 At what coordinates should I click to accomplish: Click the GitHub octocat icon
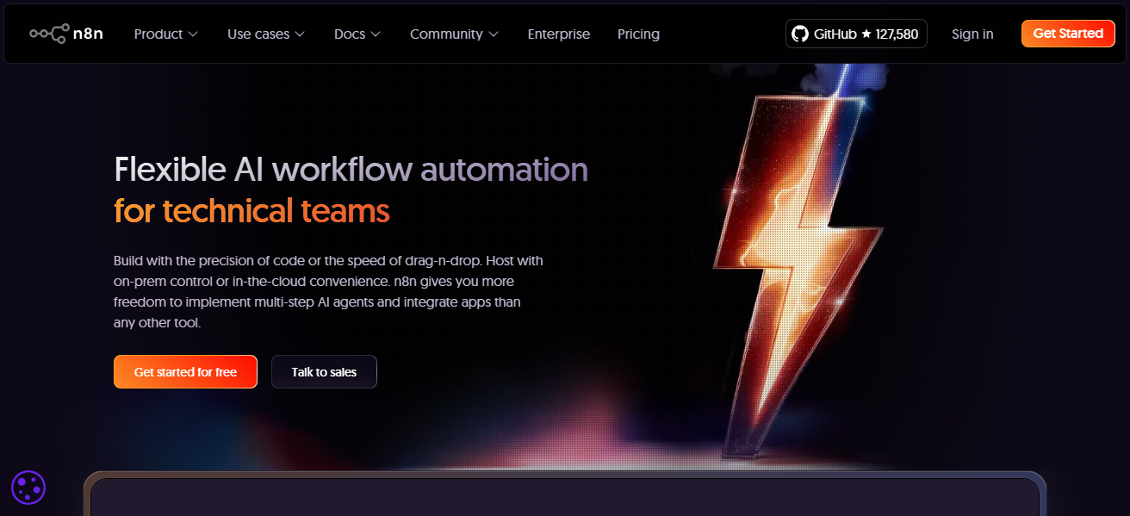pos(800,34)
